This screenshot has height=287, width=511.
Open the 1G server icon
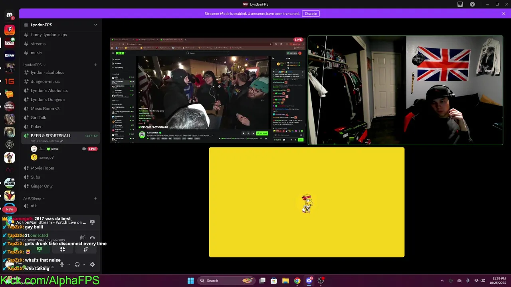click(10, 81)
